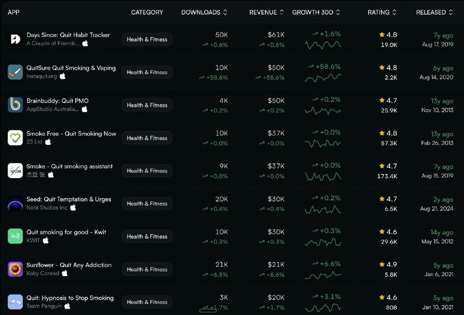This screenshot has width=464, height=315.
Task: Click rating star for Brainbuddy row
Action: tap(382, 100)
